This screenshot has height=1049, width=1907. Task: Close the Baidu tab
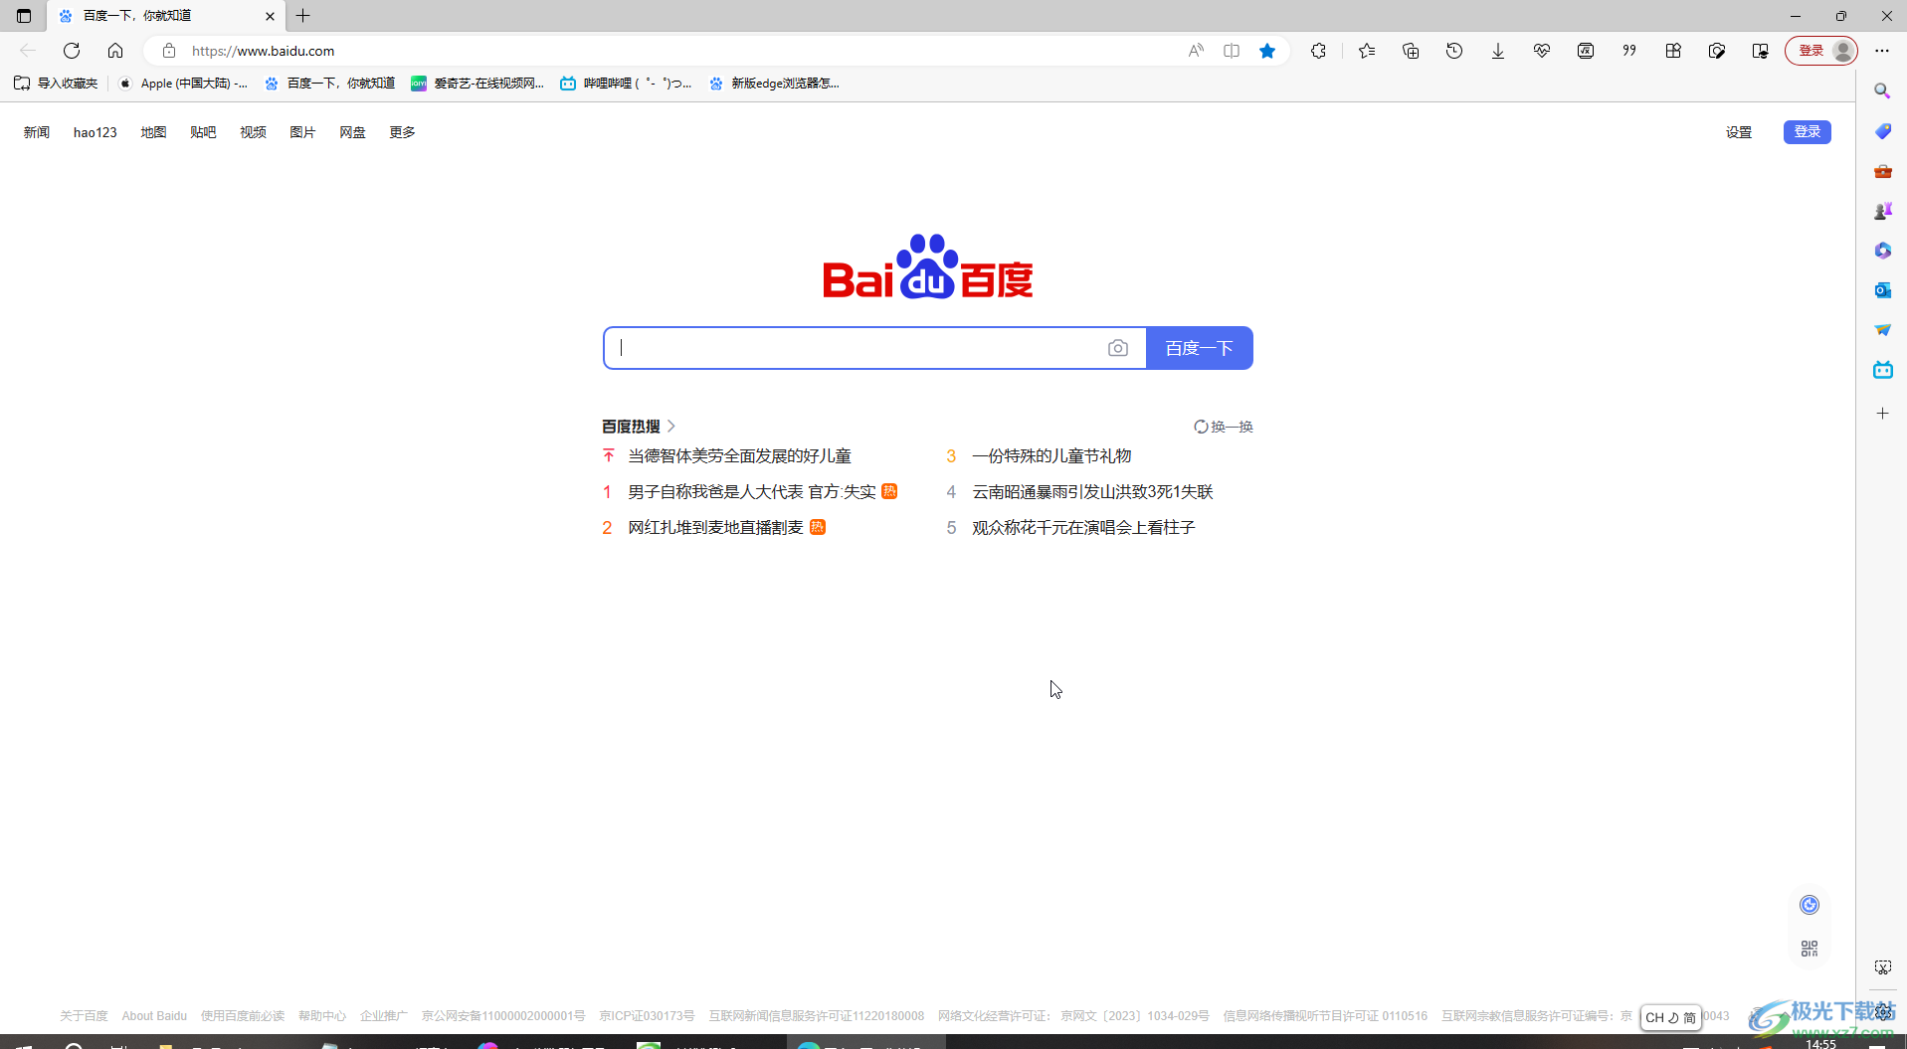pyautogui.click(x=270, y=16)
